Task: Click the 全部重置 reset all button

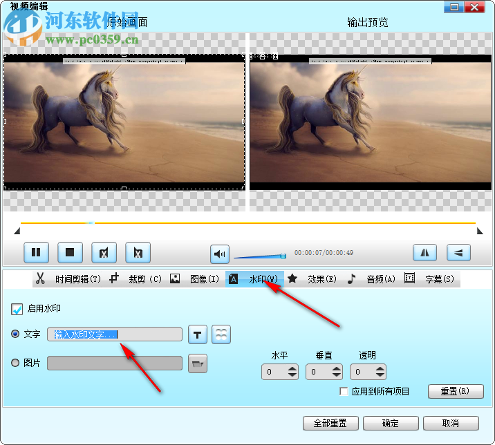Action: click(330, 423)
